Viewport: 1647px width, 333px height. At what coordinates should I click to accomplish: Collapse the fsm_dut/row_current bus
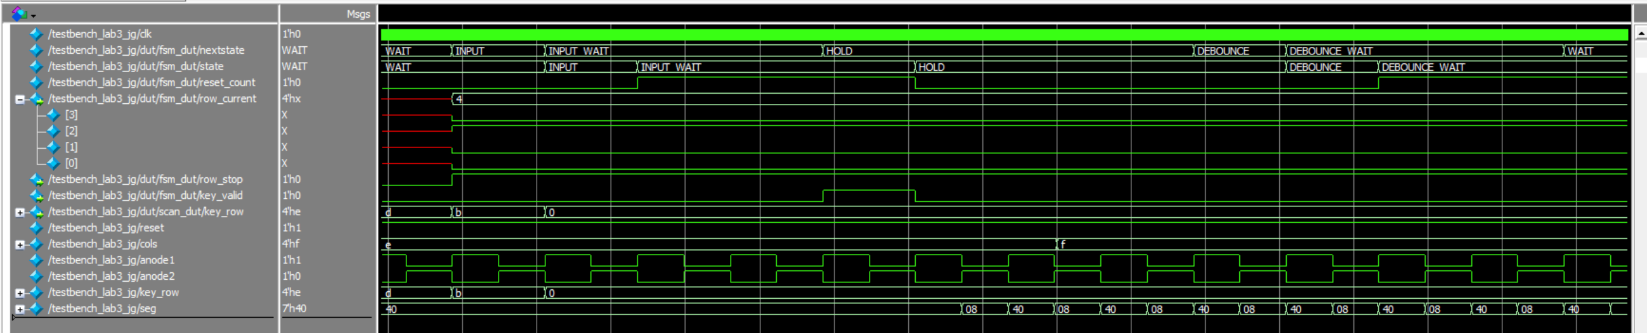tap(20, 99)
